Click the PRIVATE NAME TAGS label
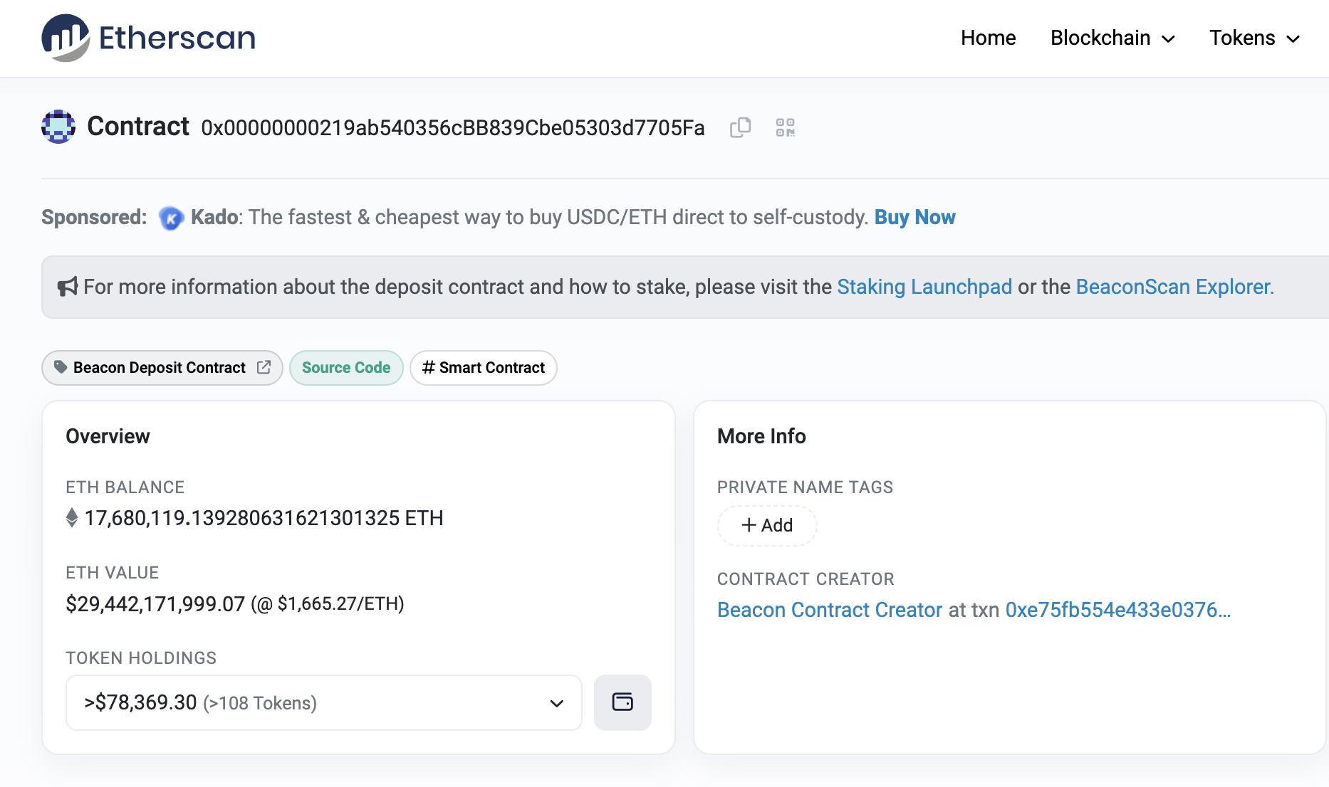 pos(805,487)
